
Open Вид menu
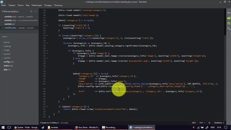coord(27,5)
